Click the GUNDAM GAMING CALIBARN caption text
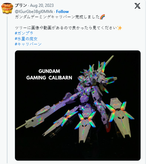This screenshot has width=146, height=164. tap(49, 74)
